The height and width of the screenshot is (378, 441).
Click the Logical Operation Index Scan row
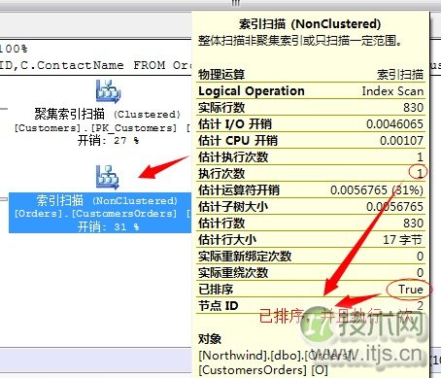tap(311, 91)
